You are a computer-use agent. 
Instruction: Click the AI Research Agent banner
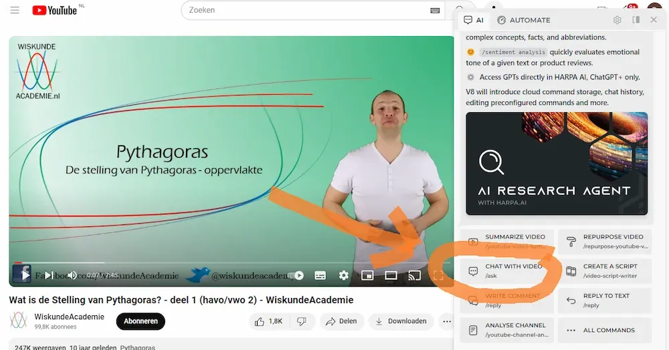(x=557, y=164)
